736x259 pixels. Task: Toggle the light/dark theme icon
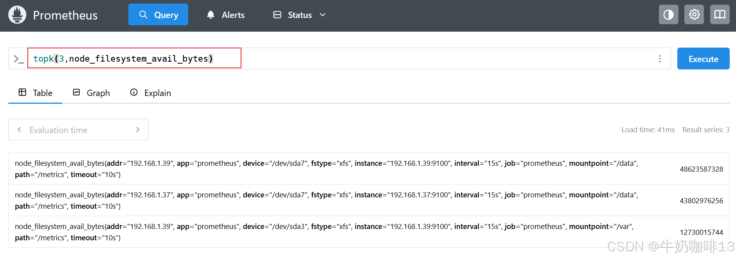669,15
